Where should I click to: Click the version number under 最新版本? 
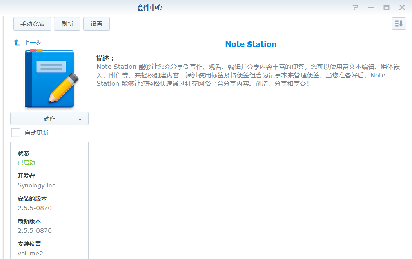coord(34,231)
